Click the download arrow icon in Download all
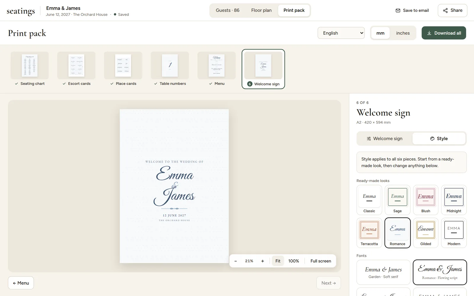Screen dimensions: 474x296 (429, 33)
